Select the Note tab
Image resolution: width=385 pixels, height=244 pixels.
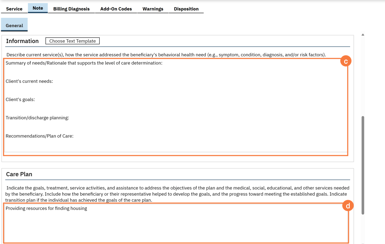tap(38, 8)
